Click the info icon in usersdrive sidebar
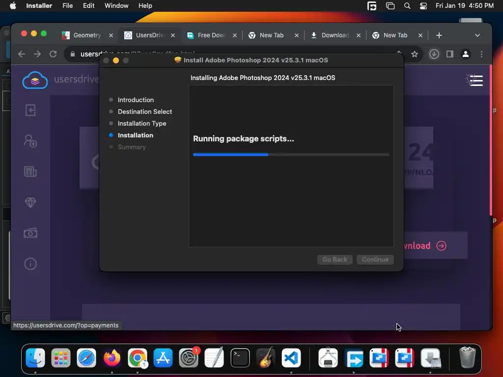503x377 pixels. pos(30,264)
